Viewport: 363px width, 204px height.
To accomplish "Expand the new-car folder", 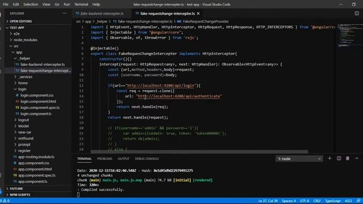I will click(24, 132).
